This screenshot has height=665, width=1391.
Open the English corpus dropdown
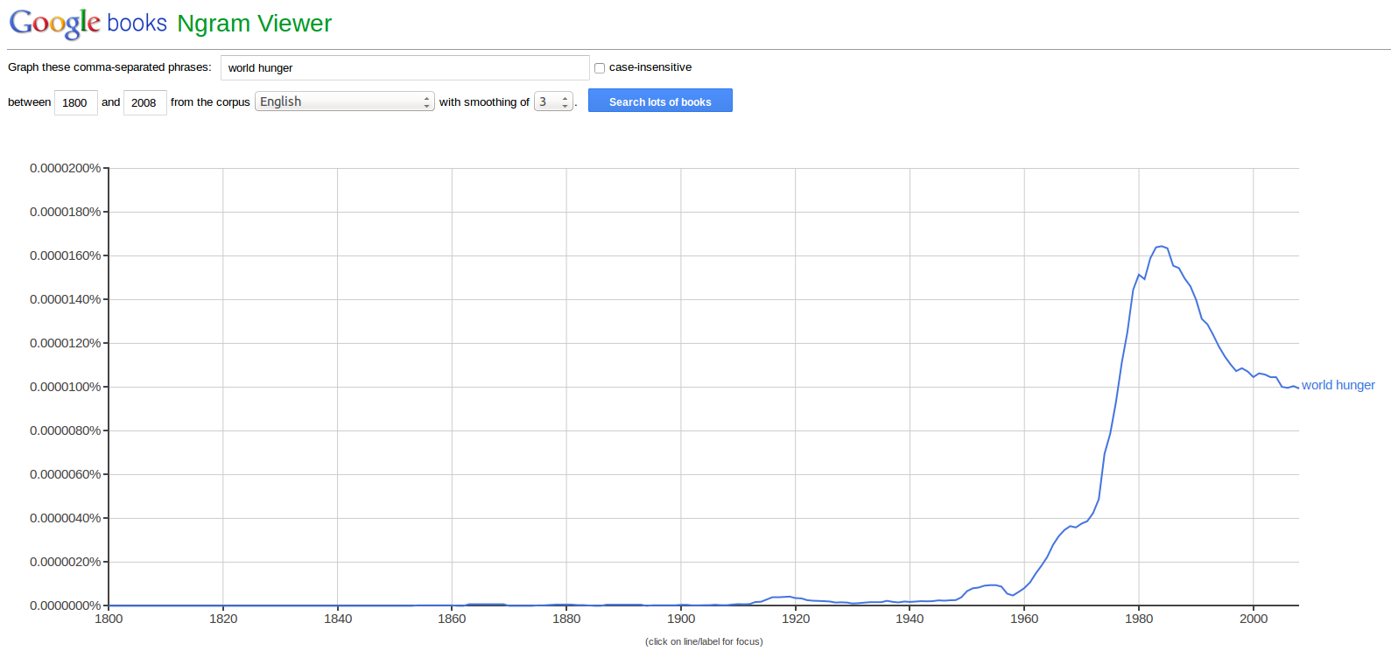(345, 101)
